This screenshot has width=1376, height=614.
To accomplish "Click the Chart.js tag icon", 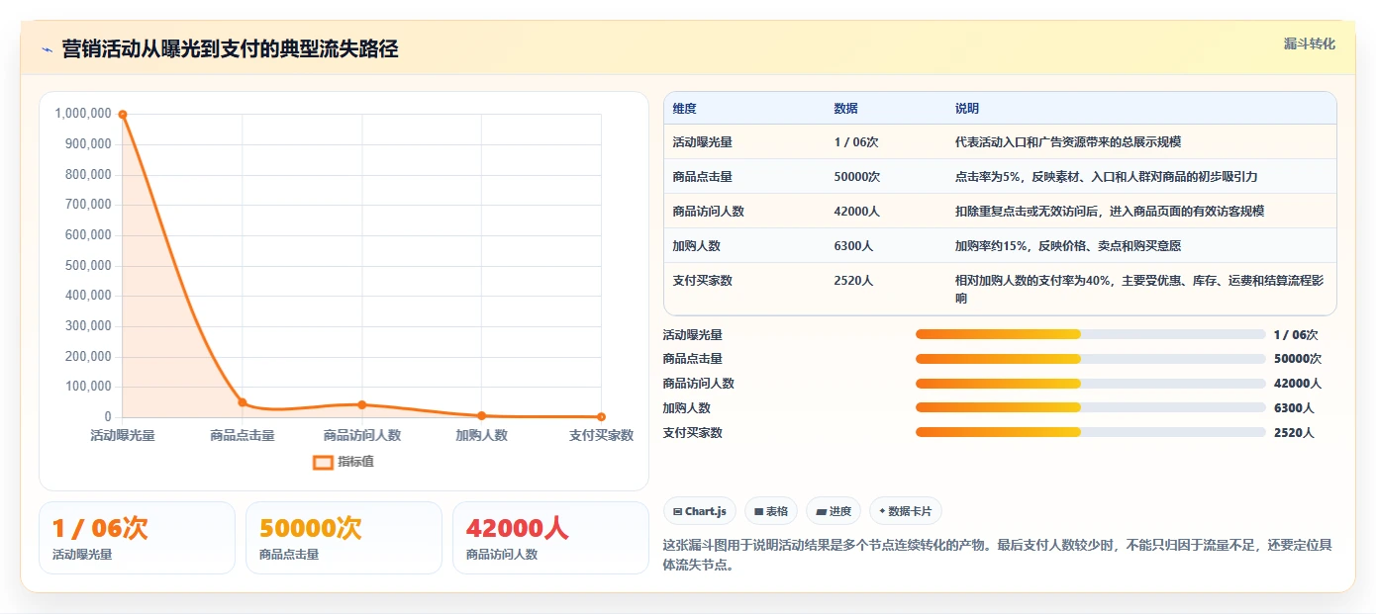I will (677, 512).
